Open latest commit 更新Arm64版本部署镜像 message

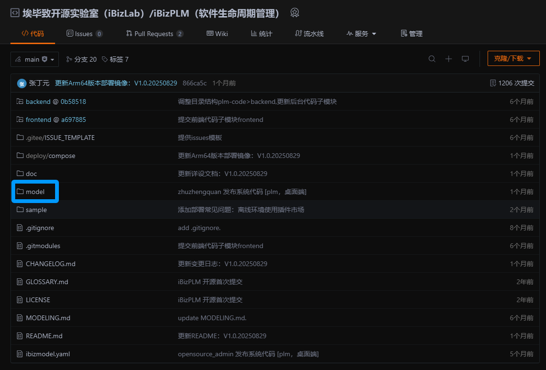(x=116, y=83)
